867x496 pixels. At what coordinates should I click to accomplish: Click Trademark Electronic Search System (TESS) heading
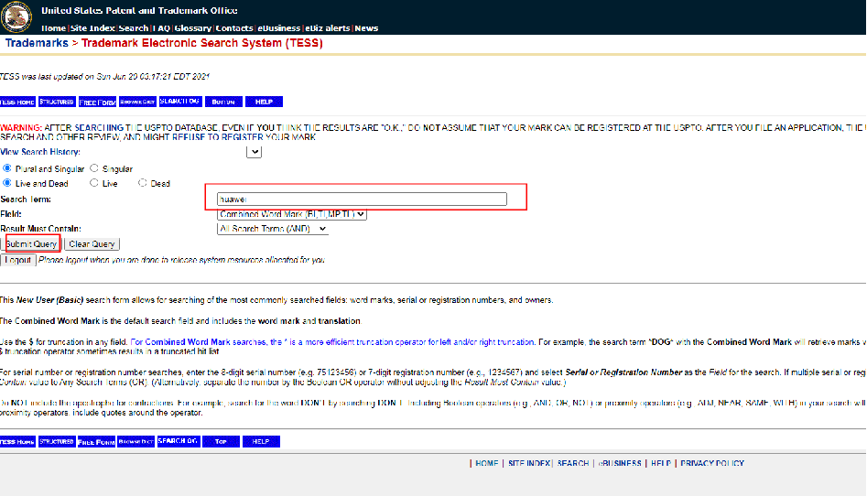point(201,43)
